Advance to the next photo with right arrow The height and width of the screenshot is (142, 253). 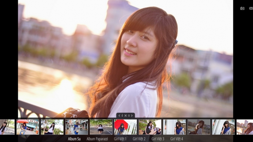coord(132,115)
